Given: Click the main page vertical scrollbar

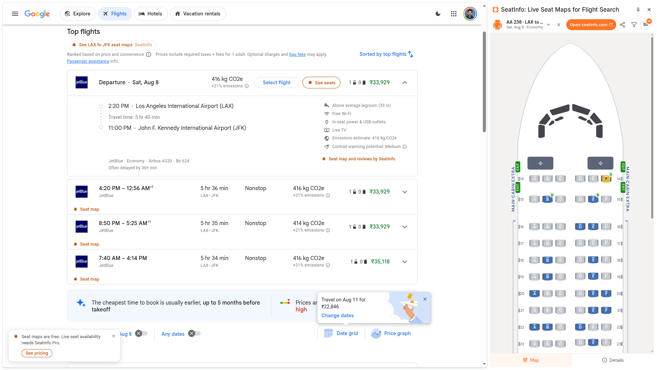Looking at the screenshot, I should (x=484, y=82).
